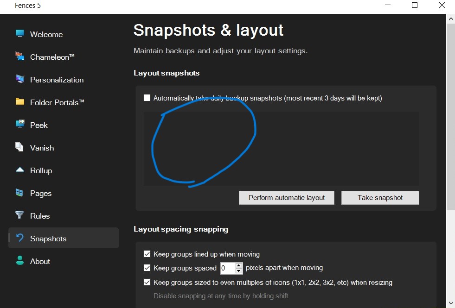Screen dimensions: 455x308
Task: Open the Personalization page
Action: pos(64,79)
